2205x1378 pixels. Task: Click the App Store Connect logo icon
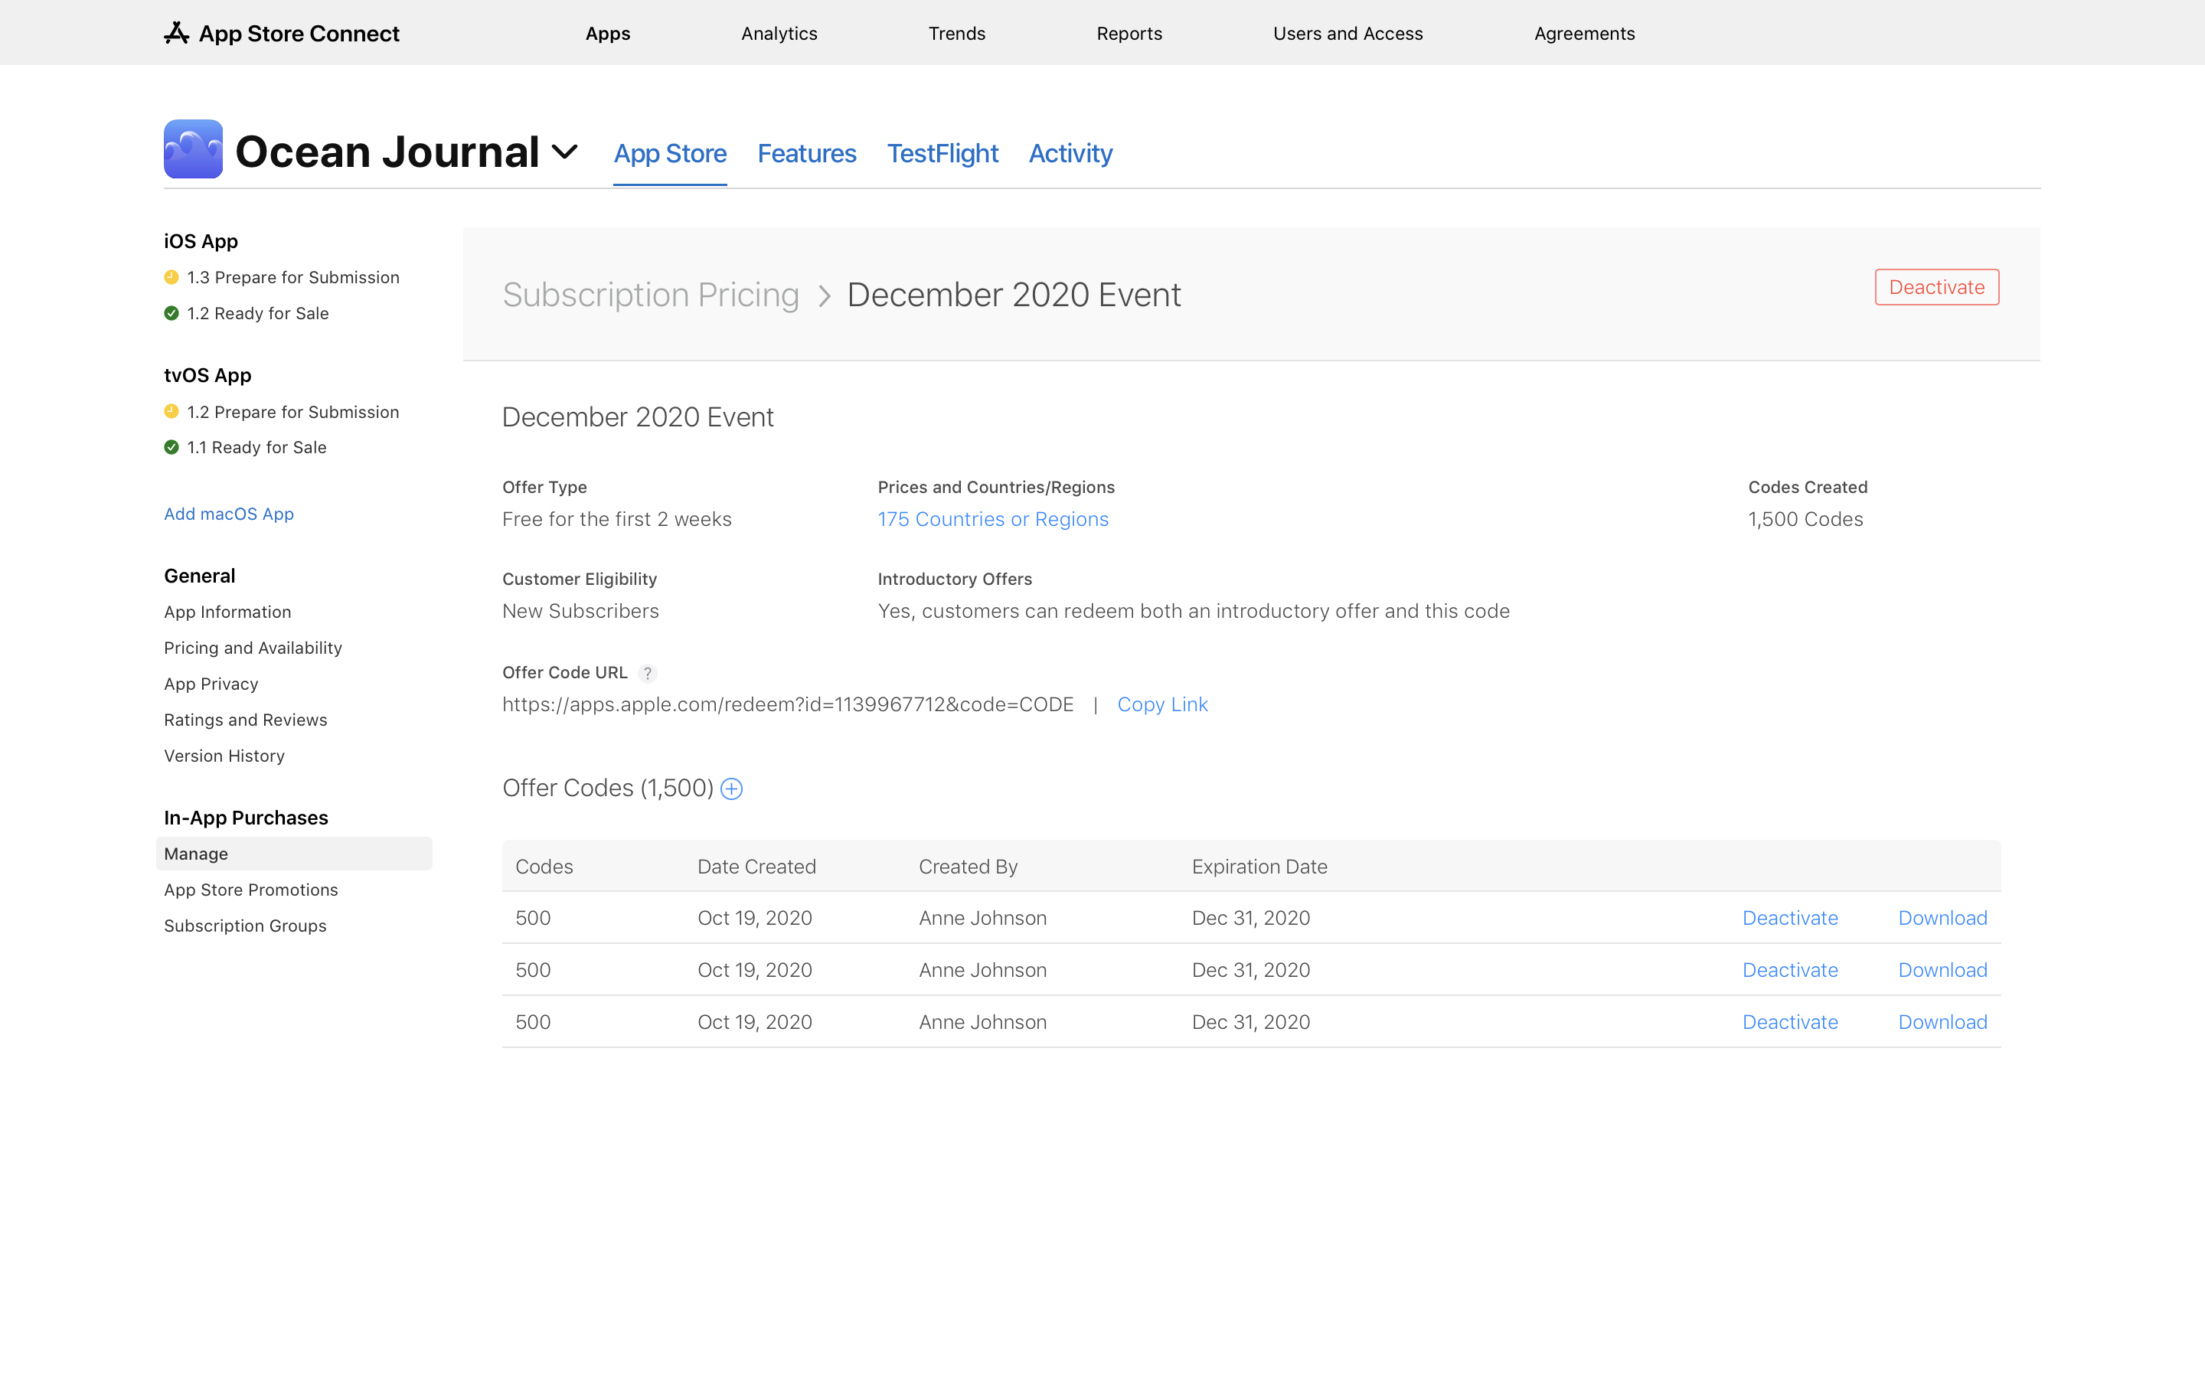tap(177, 33)
